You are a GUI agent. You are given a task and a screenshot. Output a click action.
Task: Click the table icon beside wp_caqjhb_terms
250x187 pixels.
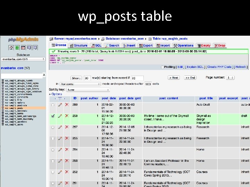pyautogui.click(x=3, y=113)
